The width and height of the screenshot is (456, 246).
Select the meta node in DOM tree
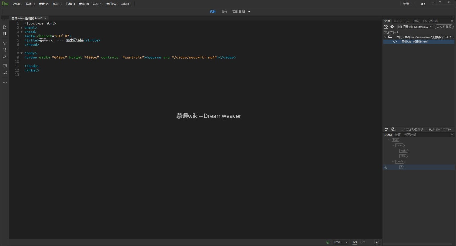tap(404, 151)
